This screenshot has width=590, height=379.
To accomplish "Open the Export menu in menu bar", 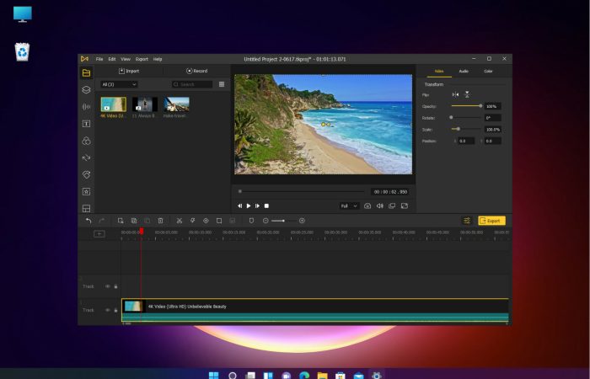I will coord(142,59).
